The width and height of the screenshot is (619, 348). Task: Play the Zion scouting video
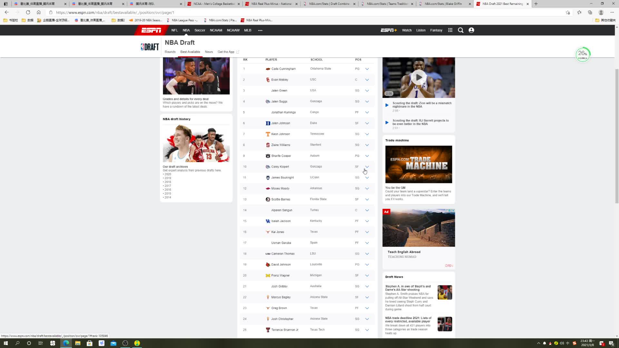coord(418,77)
